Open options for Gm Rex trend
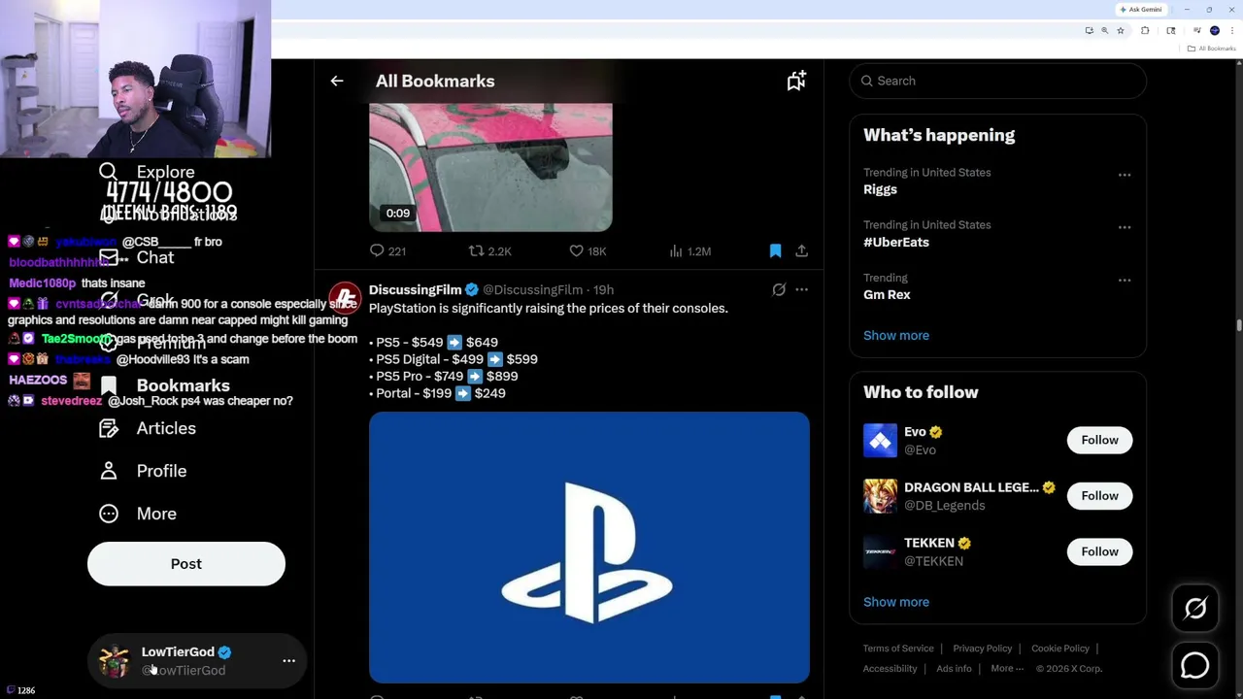 coord(1125,280)
